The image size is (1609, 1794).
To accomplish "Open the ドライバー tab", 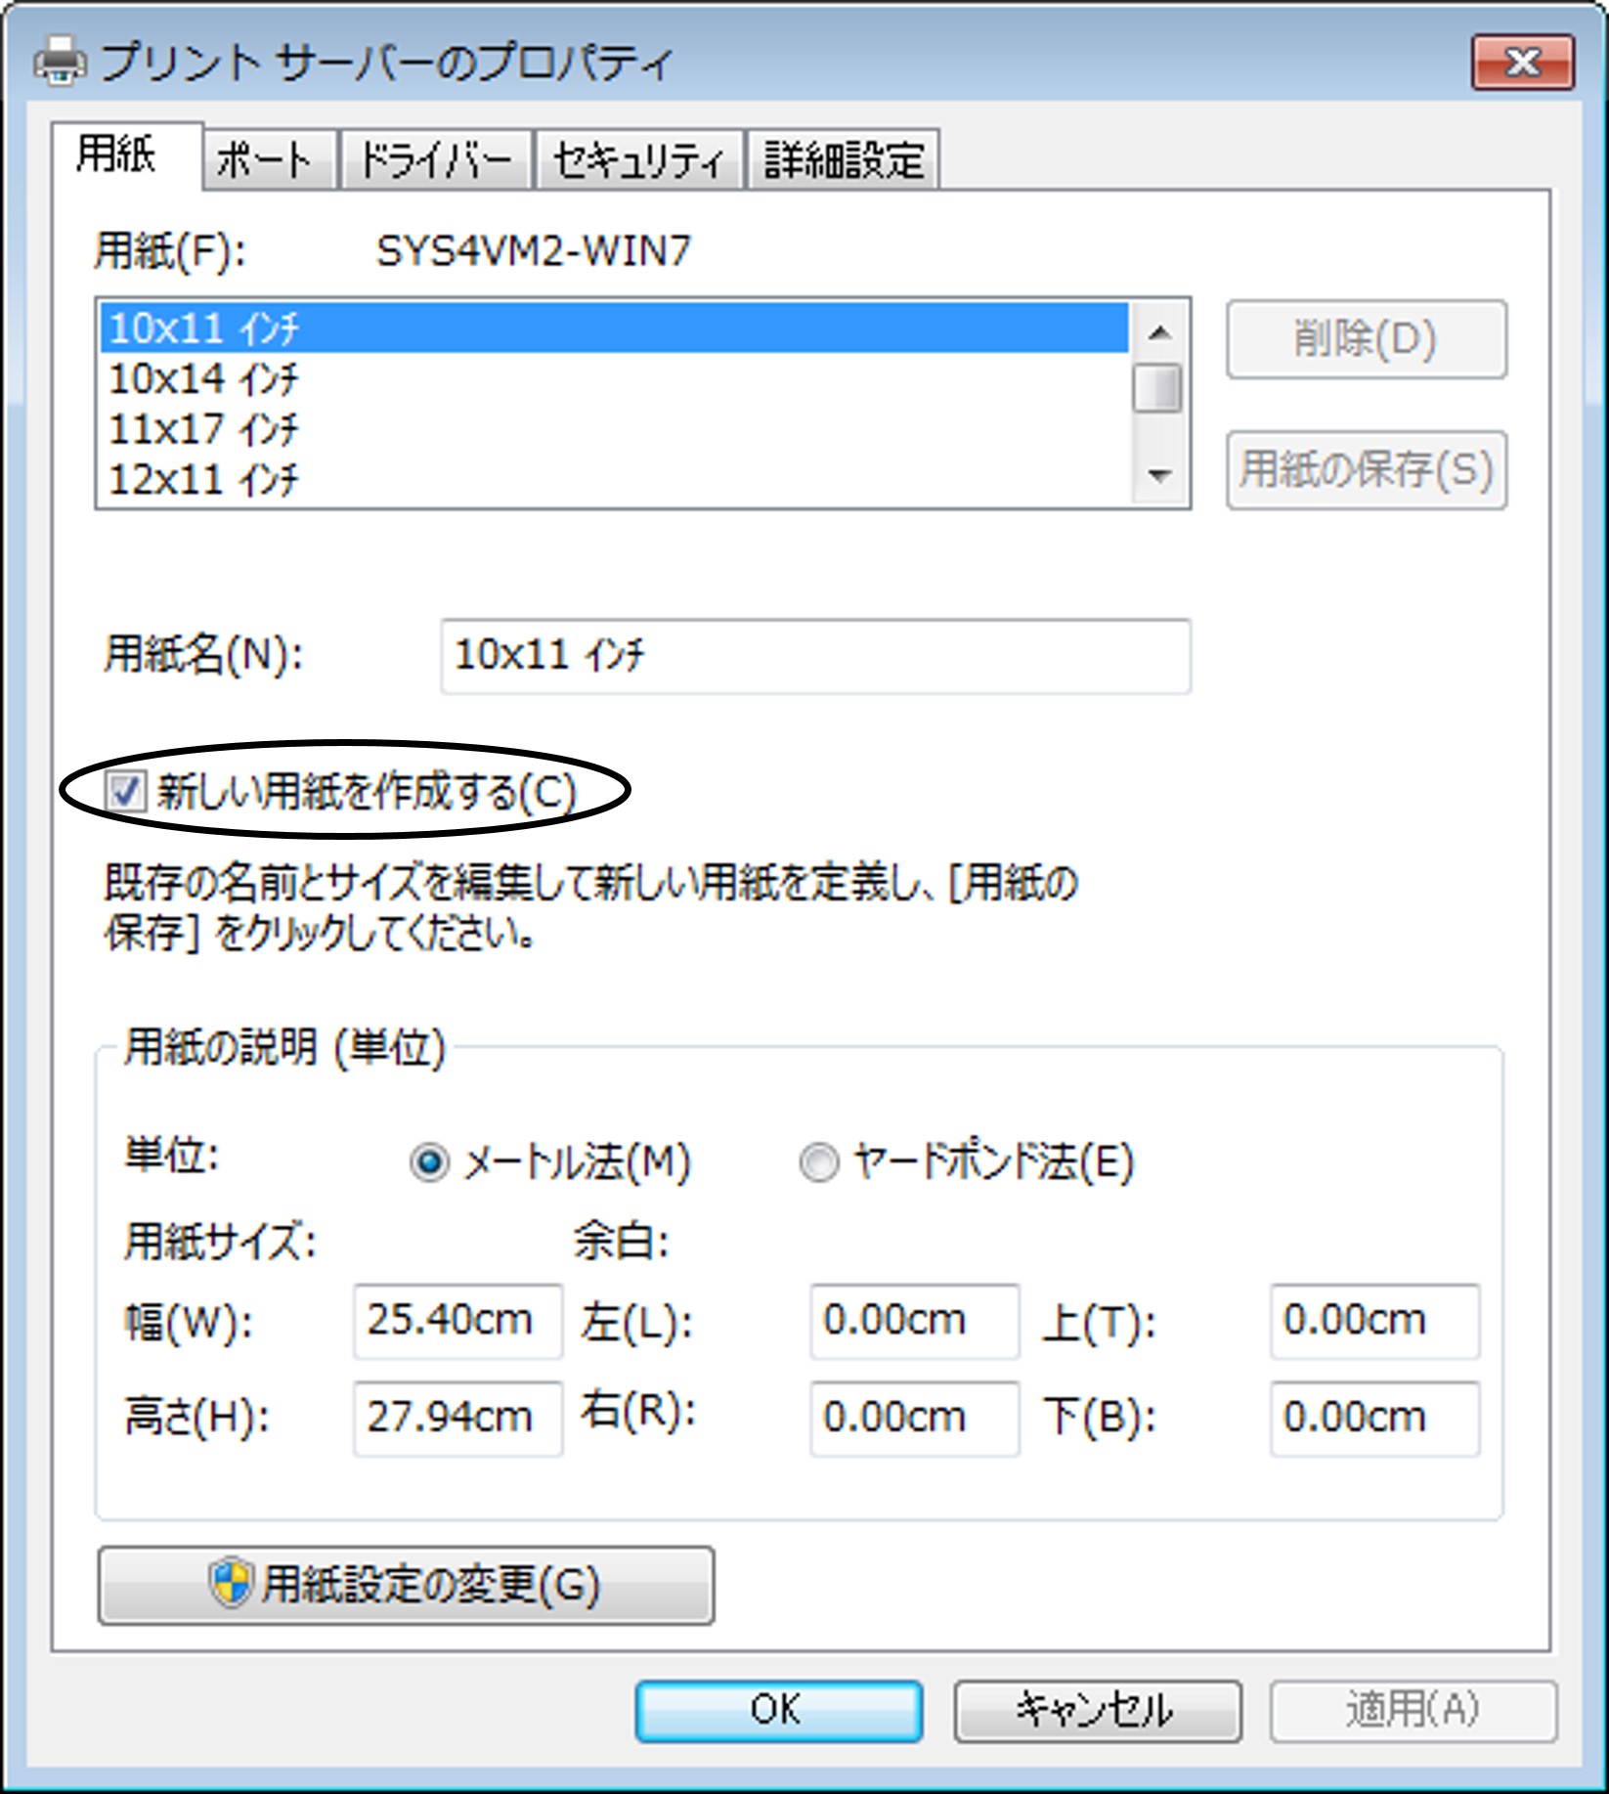I will 436,158.
